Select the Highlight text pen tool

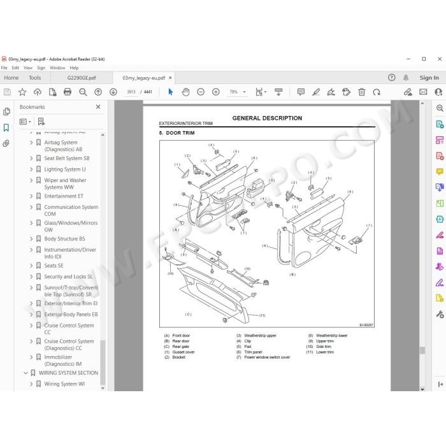coord(316,92)
